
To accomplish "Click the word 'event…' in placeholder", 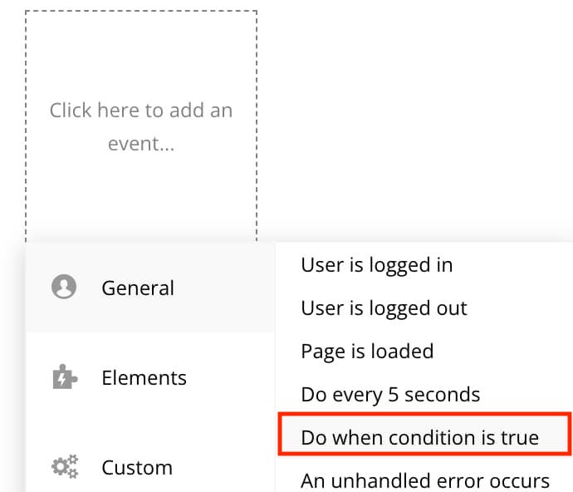I will [141, 144].
